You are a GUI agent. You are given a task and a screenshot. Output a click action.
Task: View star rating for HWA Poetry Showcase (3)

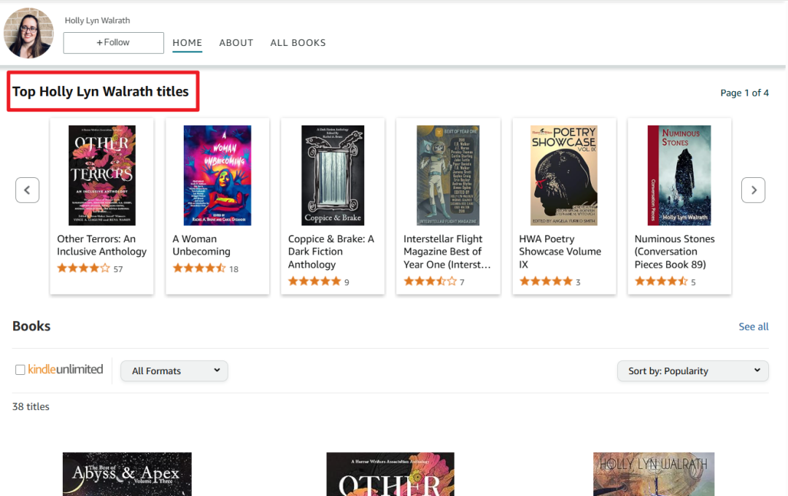pyautogui.click(x=546, y=282)
